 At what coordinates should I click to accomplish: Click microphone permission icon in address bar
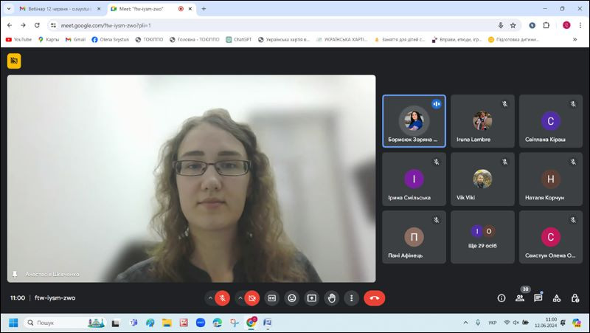501,25
